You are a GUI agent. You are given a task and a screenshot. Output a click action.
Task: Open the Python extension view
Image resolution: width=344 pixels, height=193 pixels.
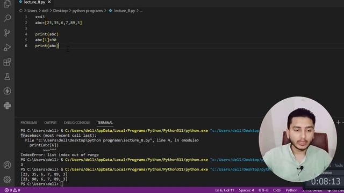pyautogui.click(x=7, y=106)
